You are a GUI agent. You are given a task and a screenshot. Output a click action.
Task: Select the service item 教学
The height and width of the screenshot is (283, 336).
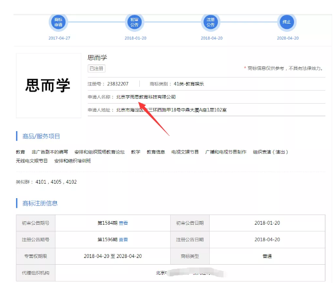pyautogui.click(x=135, y=152)
